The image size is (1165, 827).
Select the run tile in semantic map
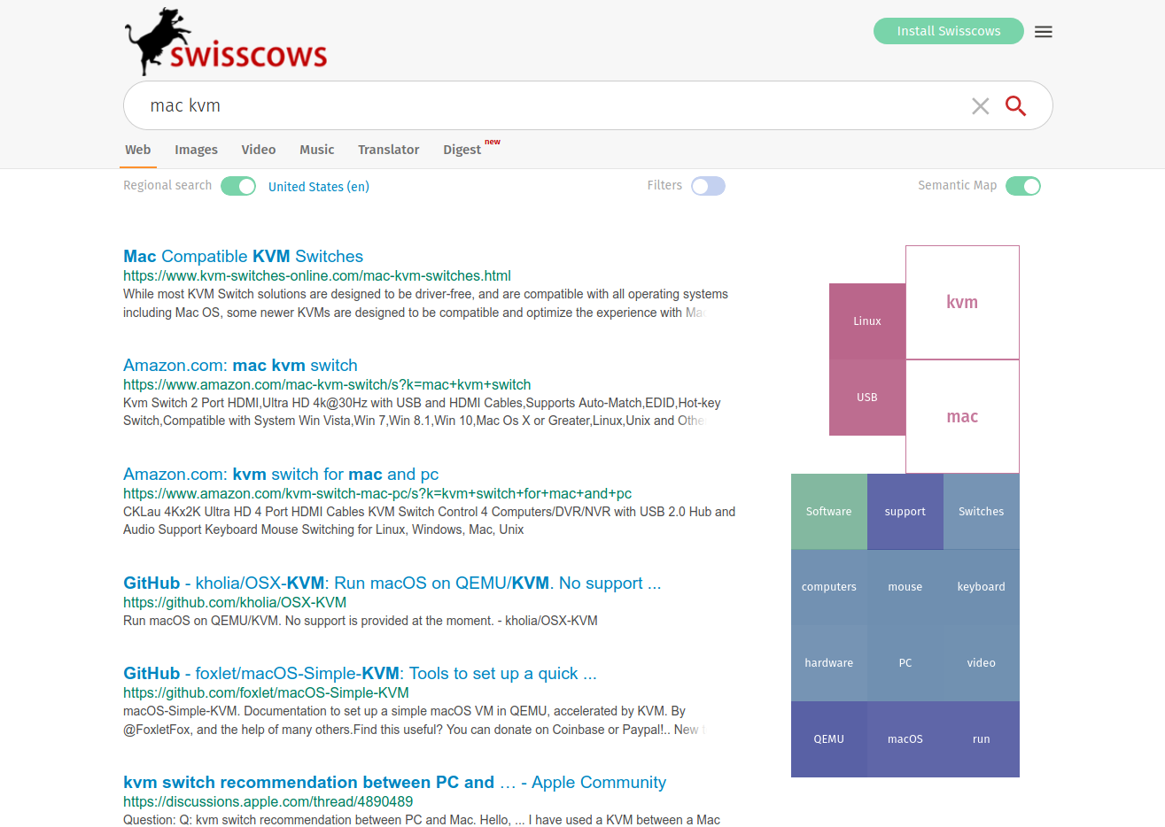tap(982, 739)
